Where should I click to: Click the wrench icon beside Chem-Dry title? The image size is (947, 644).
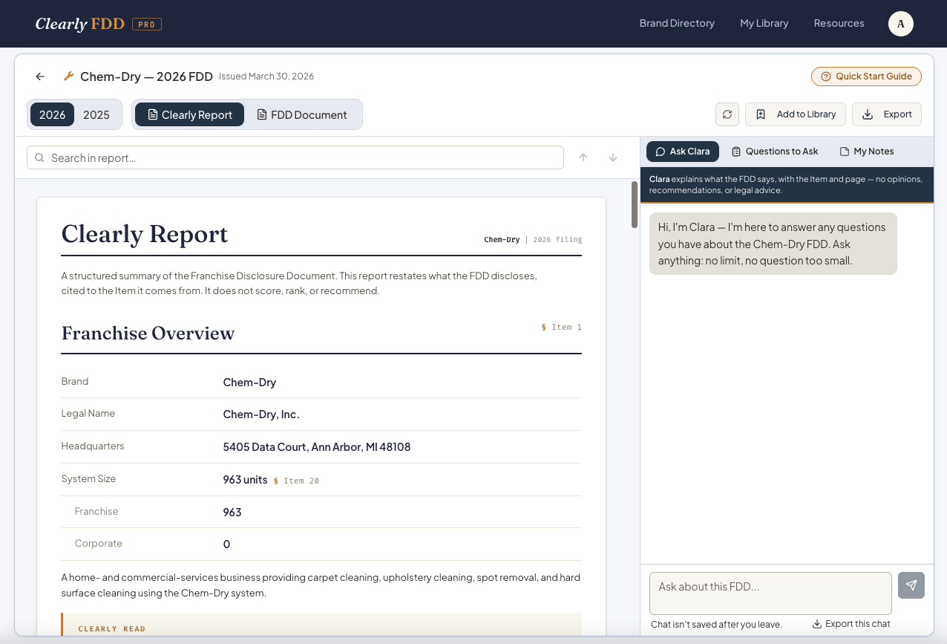coord(68,76)
